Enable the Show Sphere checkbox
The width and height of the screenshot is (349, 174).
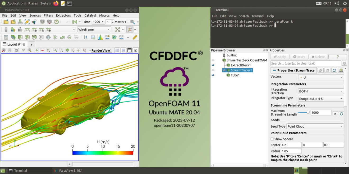pos(272,139)
